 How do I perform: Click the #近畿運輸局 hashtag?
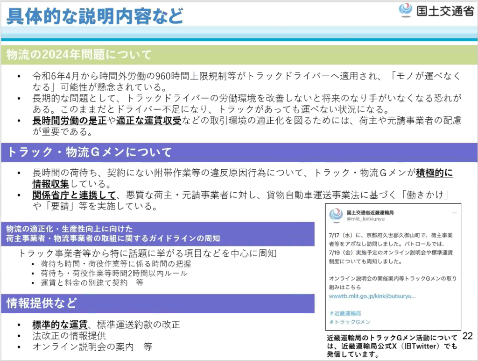point(345,313)
